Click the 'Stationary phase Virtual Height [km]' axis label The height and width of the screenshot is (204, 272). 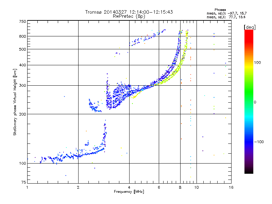(x=15, y=102)
